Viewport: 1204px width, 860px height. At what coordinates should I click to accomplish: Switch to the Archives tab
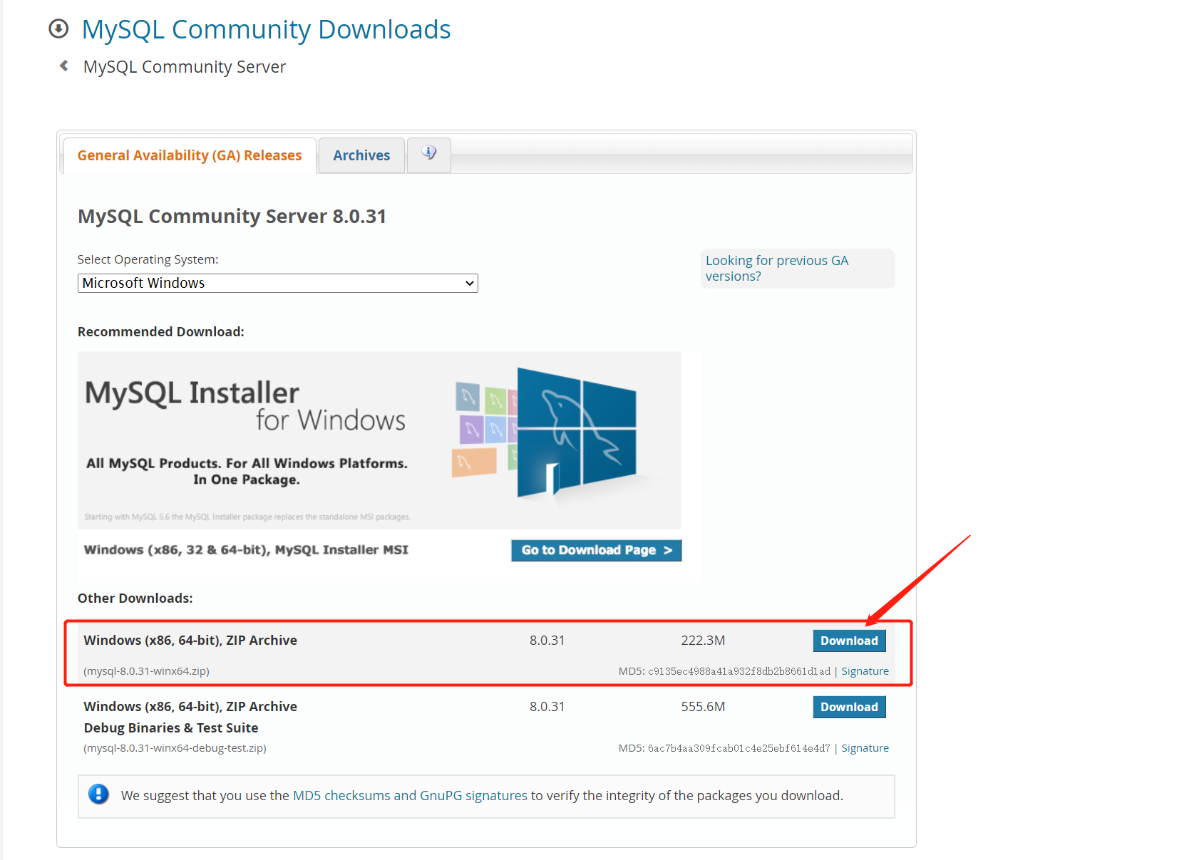click(361, 155)
